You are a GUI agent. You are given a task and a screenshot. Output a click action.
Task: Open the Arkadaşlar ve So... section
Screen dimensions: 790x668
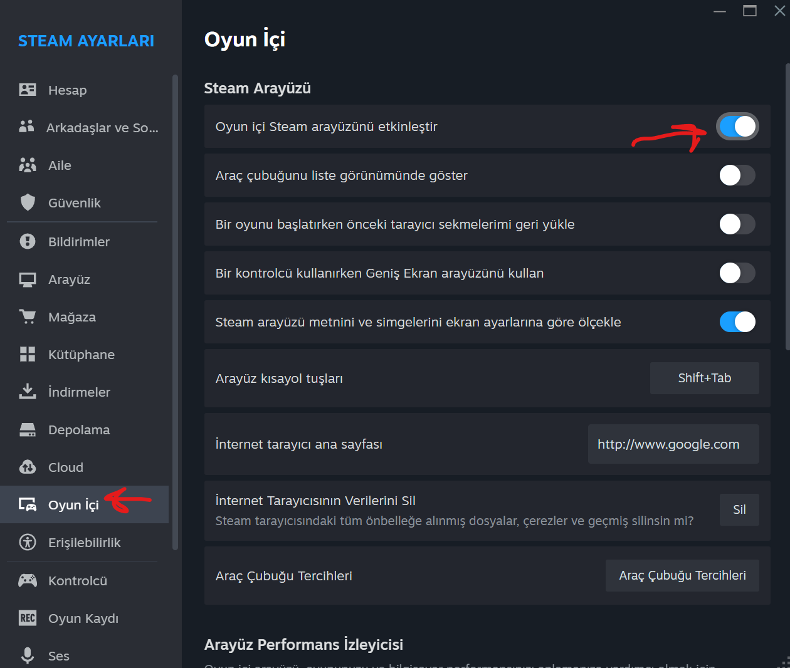tap(85, 127)
